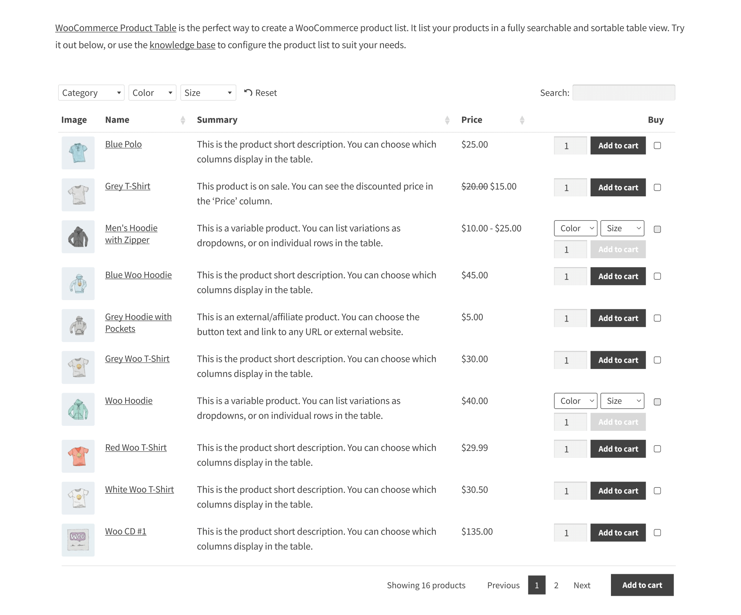741x615 pixels.
Task: Select the Woo CD #1 checkbox
Action: [657, 533]
